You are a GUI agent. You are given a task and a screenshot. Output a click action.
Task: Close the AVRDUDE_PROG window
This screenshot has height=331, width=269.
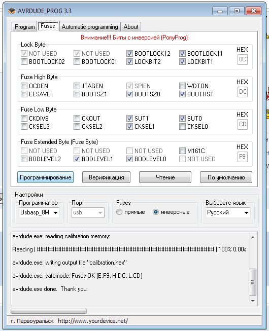[x=253, y=11]
